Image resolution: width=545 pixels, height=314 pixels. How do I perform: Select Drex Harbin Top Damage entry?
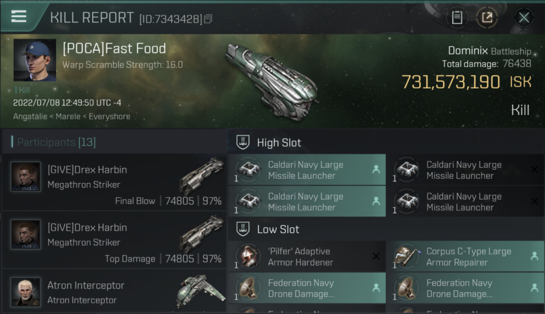[114, 240]
